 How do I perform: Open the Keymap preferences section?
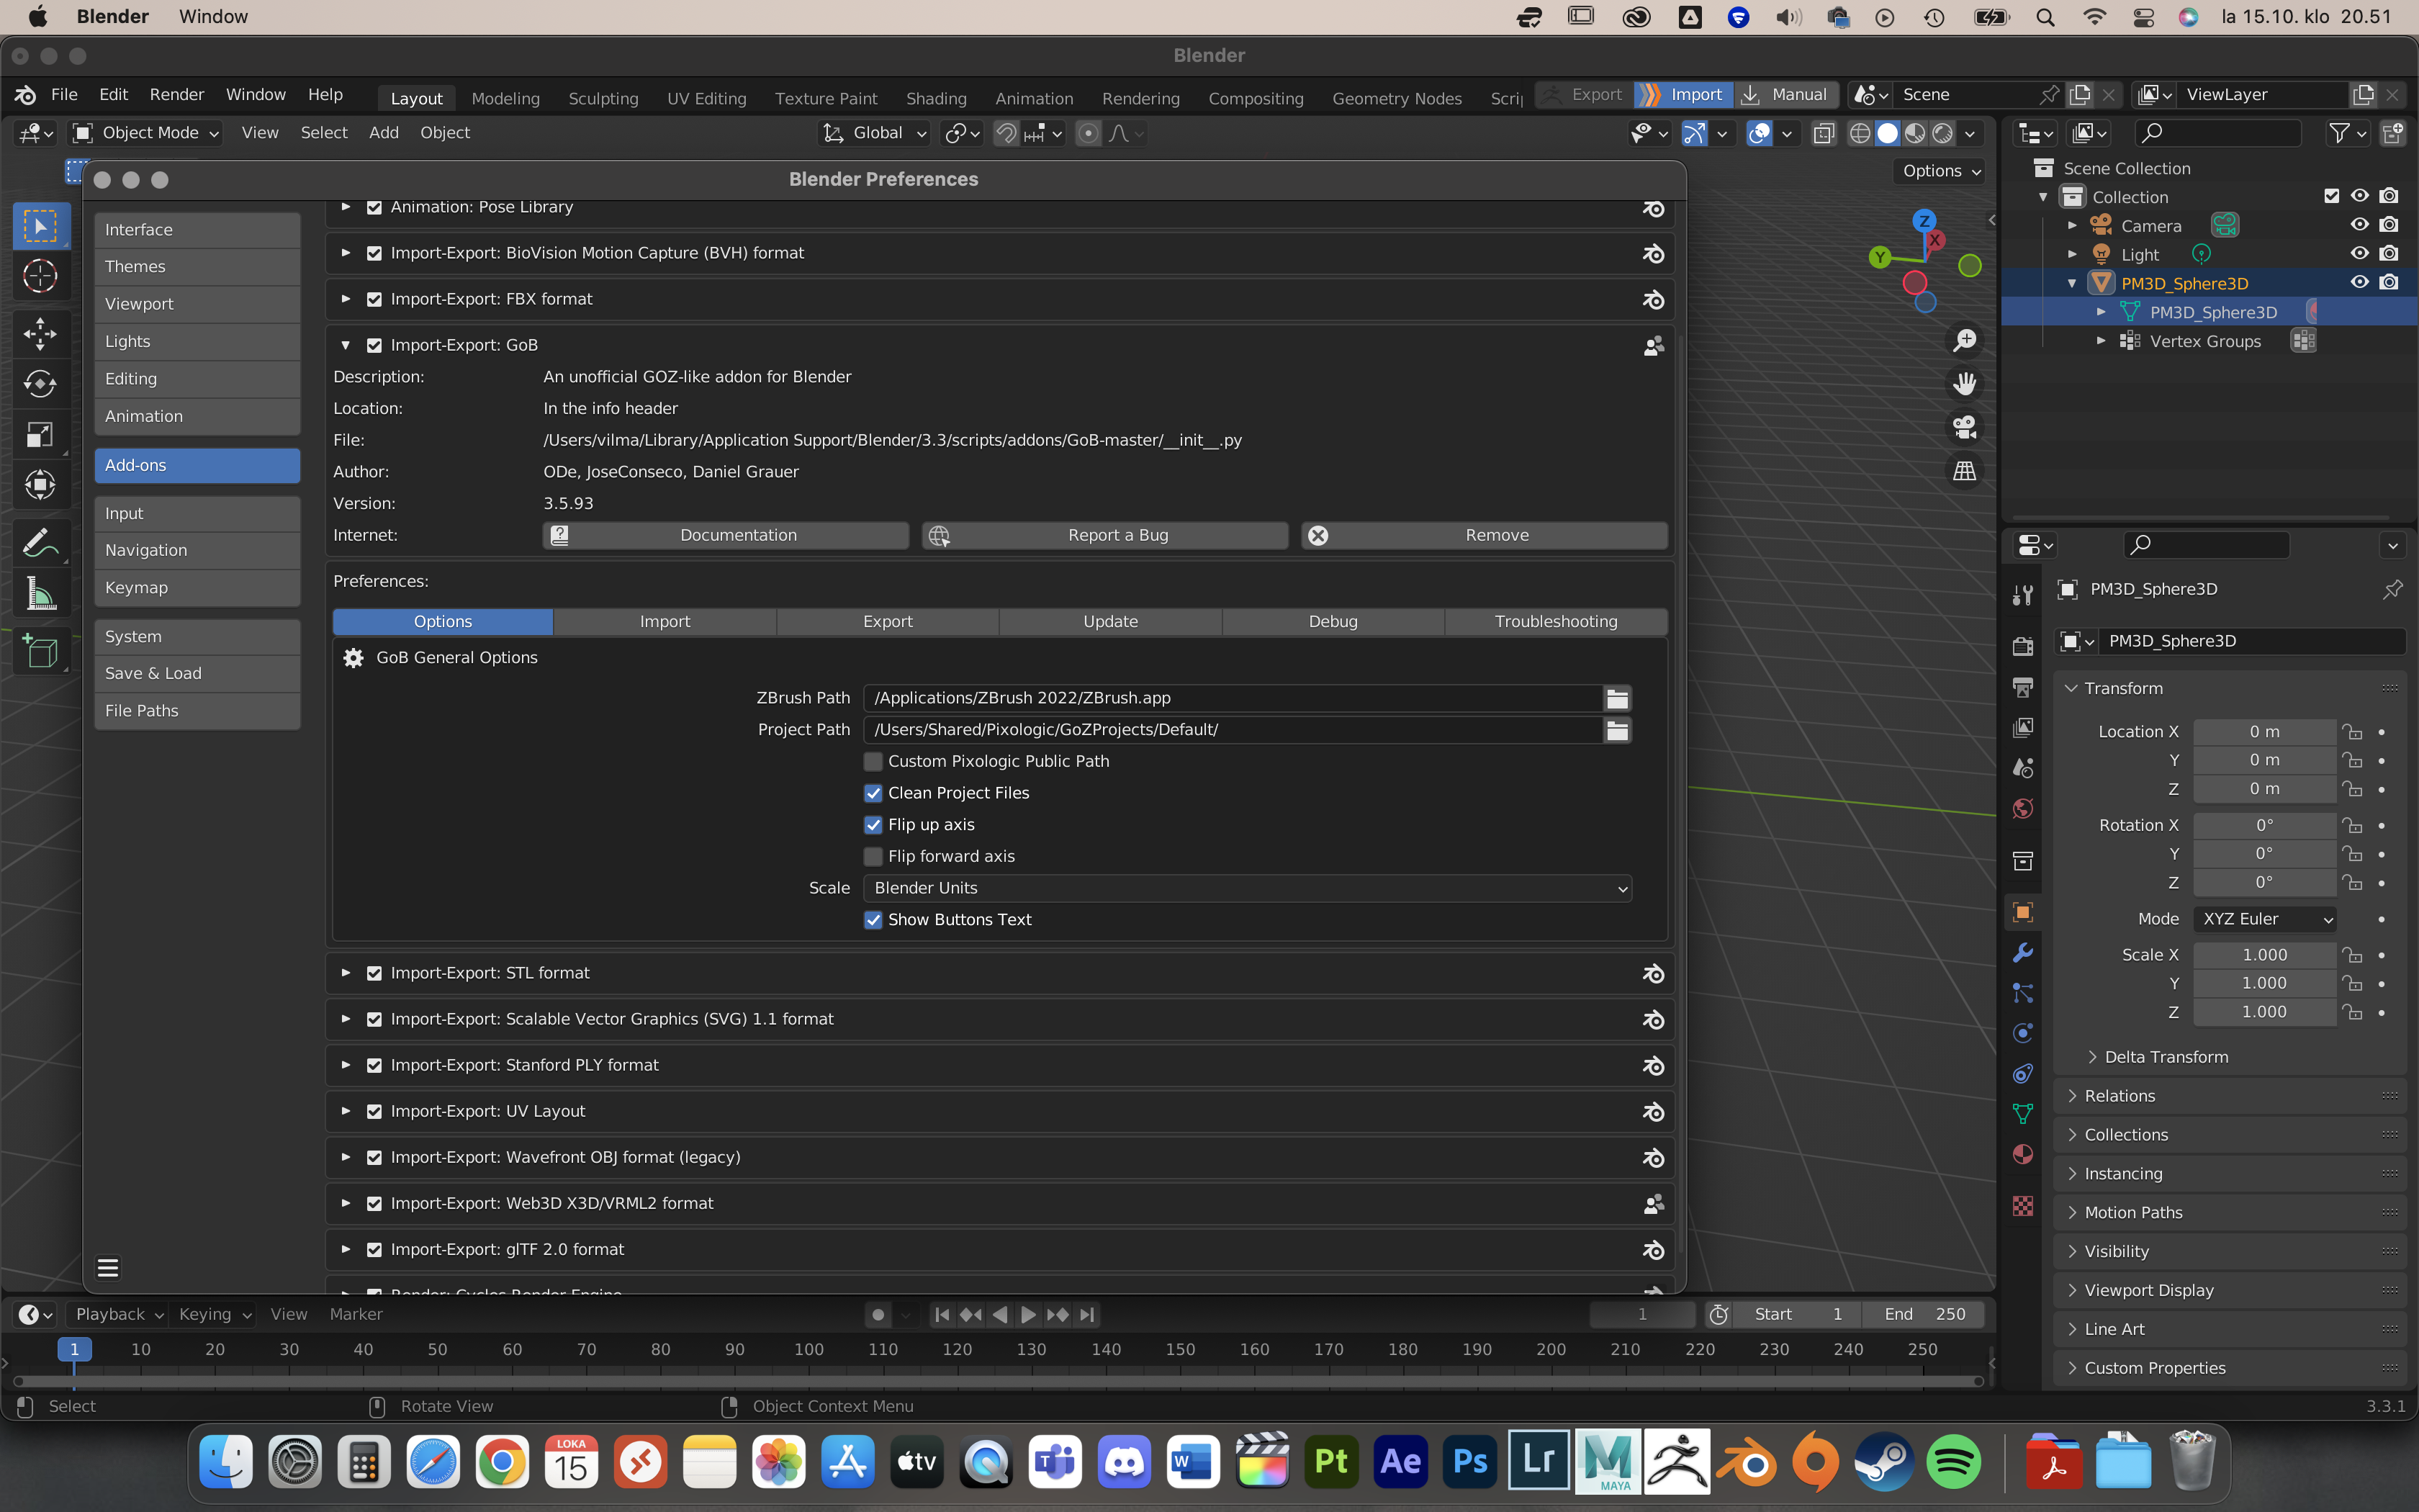(197, 588)
